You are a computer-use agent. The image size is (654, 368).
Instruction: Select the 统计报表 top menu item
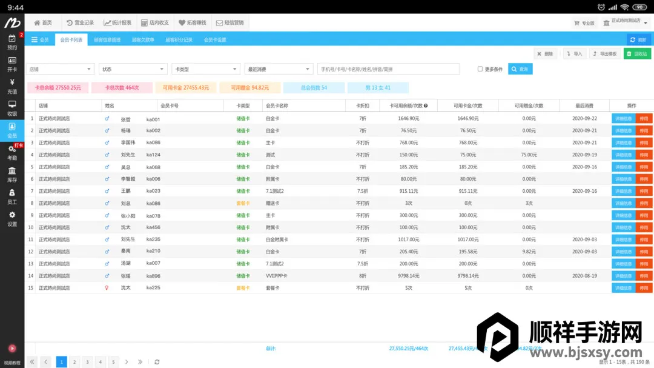[x=117, y=22]
